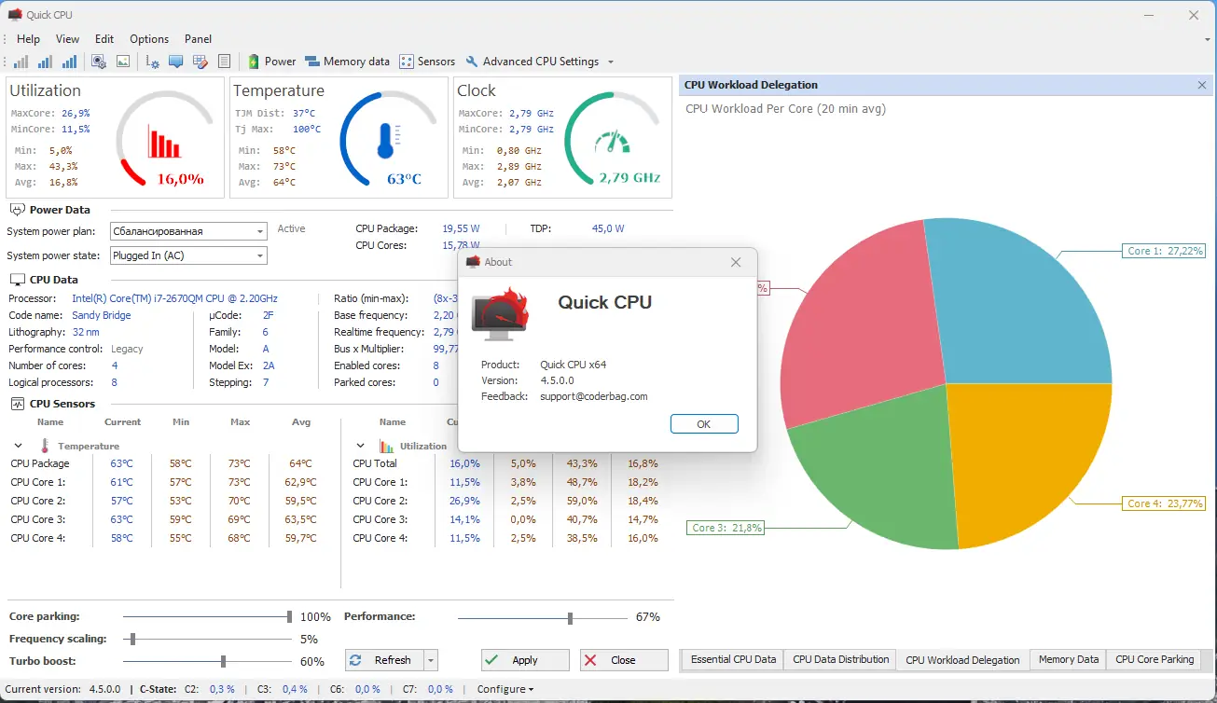This screenshot has width=1217, height=703.
Task: Switch to the CPU Core Parking tab
Action: (1155, 659)
